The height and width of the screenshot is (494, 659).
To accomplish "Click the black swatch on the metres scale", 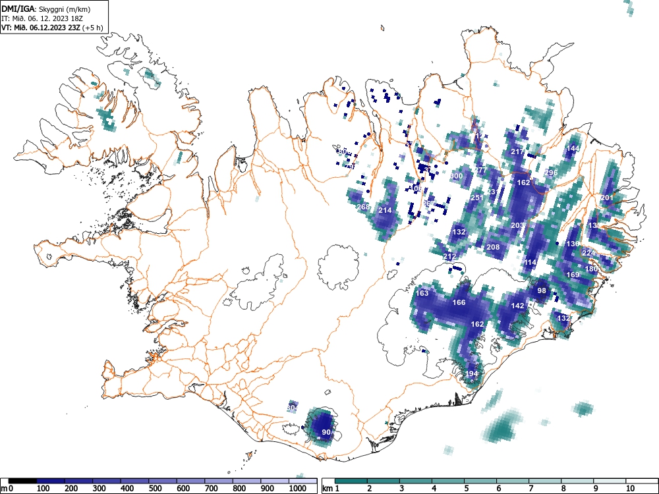I will (x=22, y=481).
